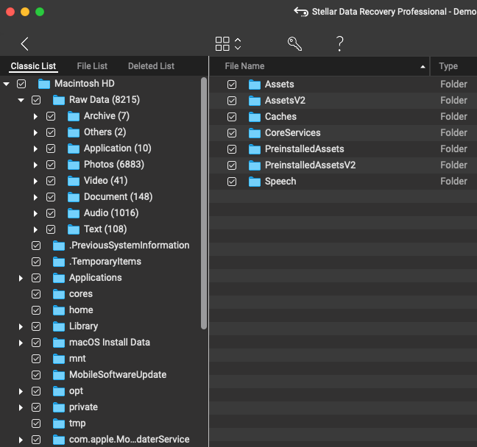
Task: Collapse the Macintosh HD tree node
Action: (x=7, y=84)
